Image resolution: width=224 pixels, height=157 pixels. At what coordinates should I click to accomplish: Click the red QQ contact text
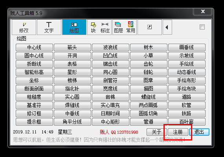point(119,132)
